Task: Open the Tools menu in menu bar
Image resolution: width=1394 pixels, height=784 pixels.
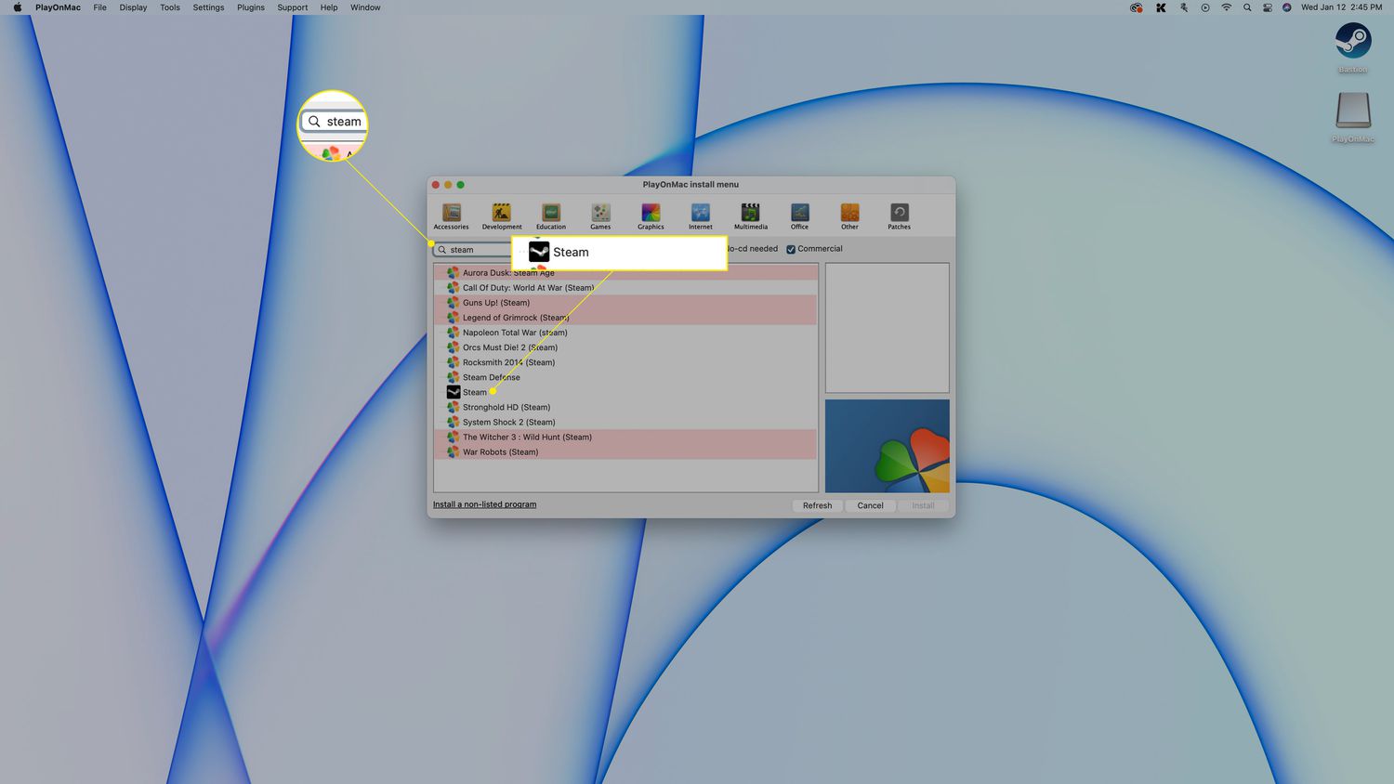Action: click(x=170, y=7)
